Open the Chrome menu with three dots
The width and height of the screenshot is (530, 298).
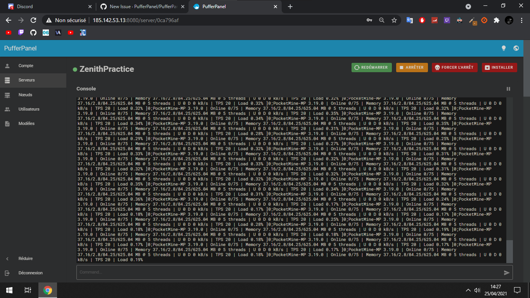522,19
